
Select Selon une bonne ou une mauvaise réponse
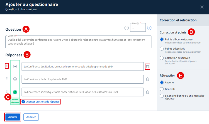coord(162,96)
